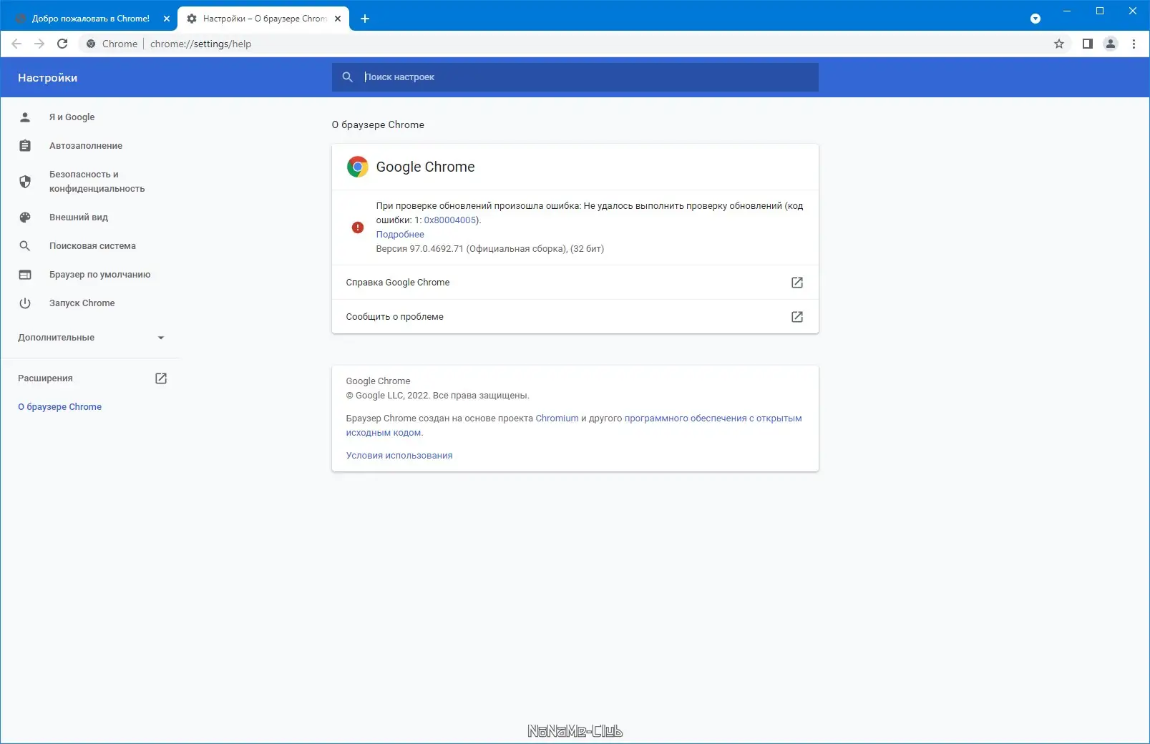Click the page reload button

63,44
